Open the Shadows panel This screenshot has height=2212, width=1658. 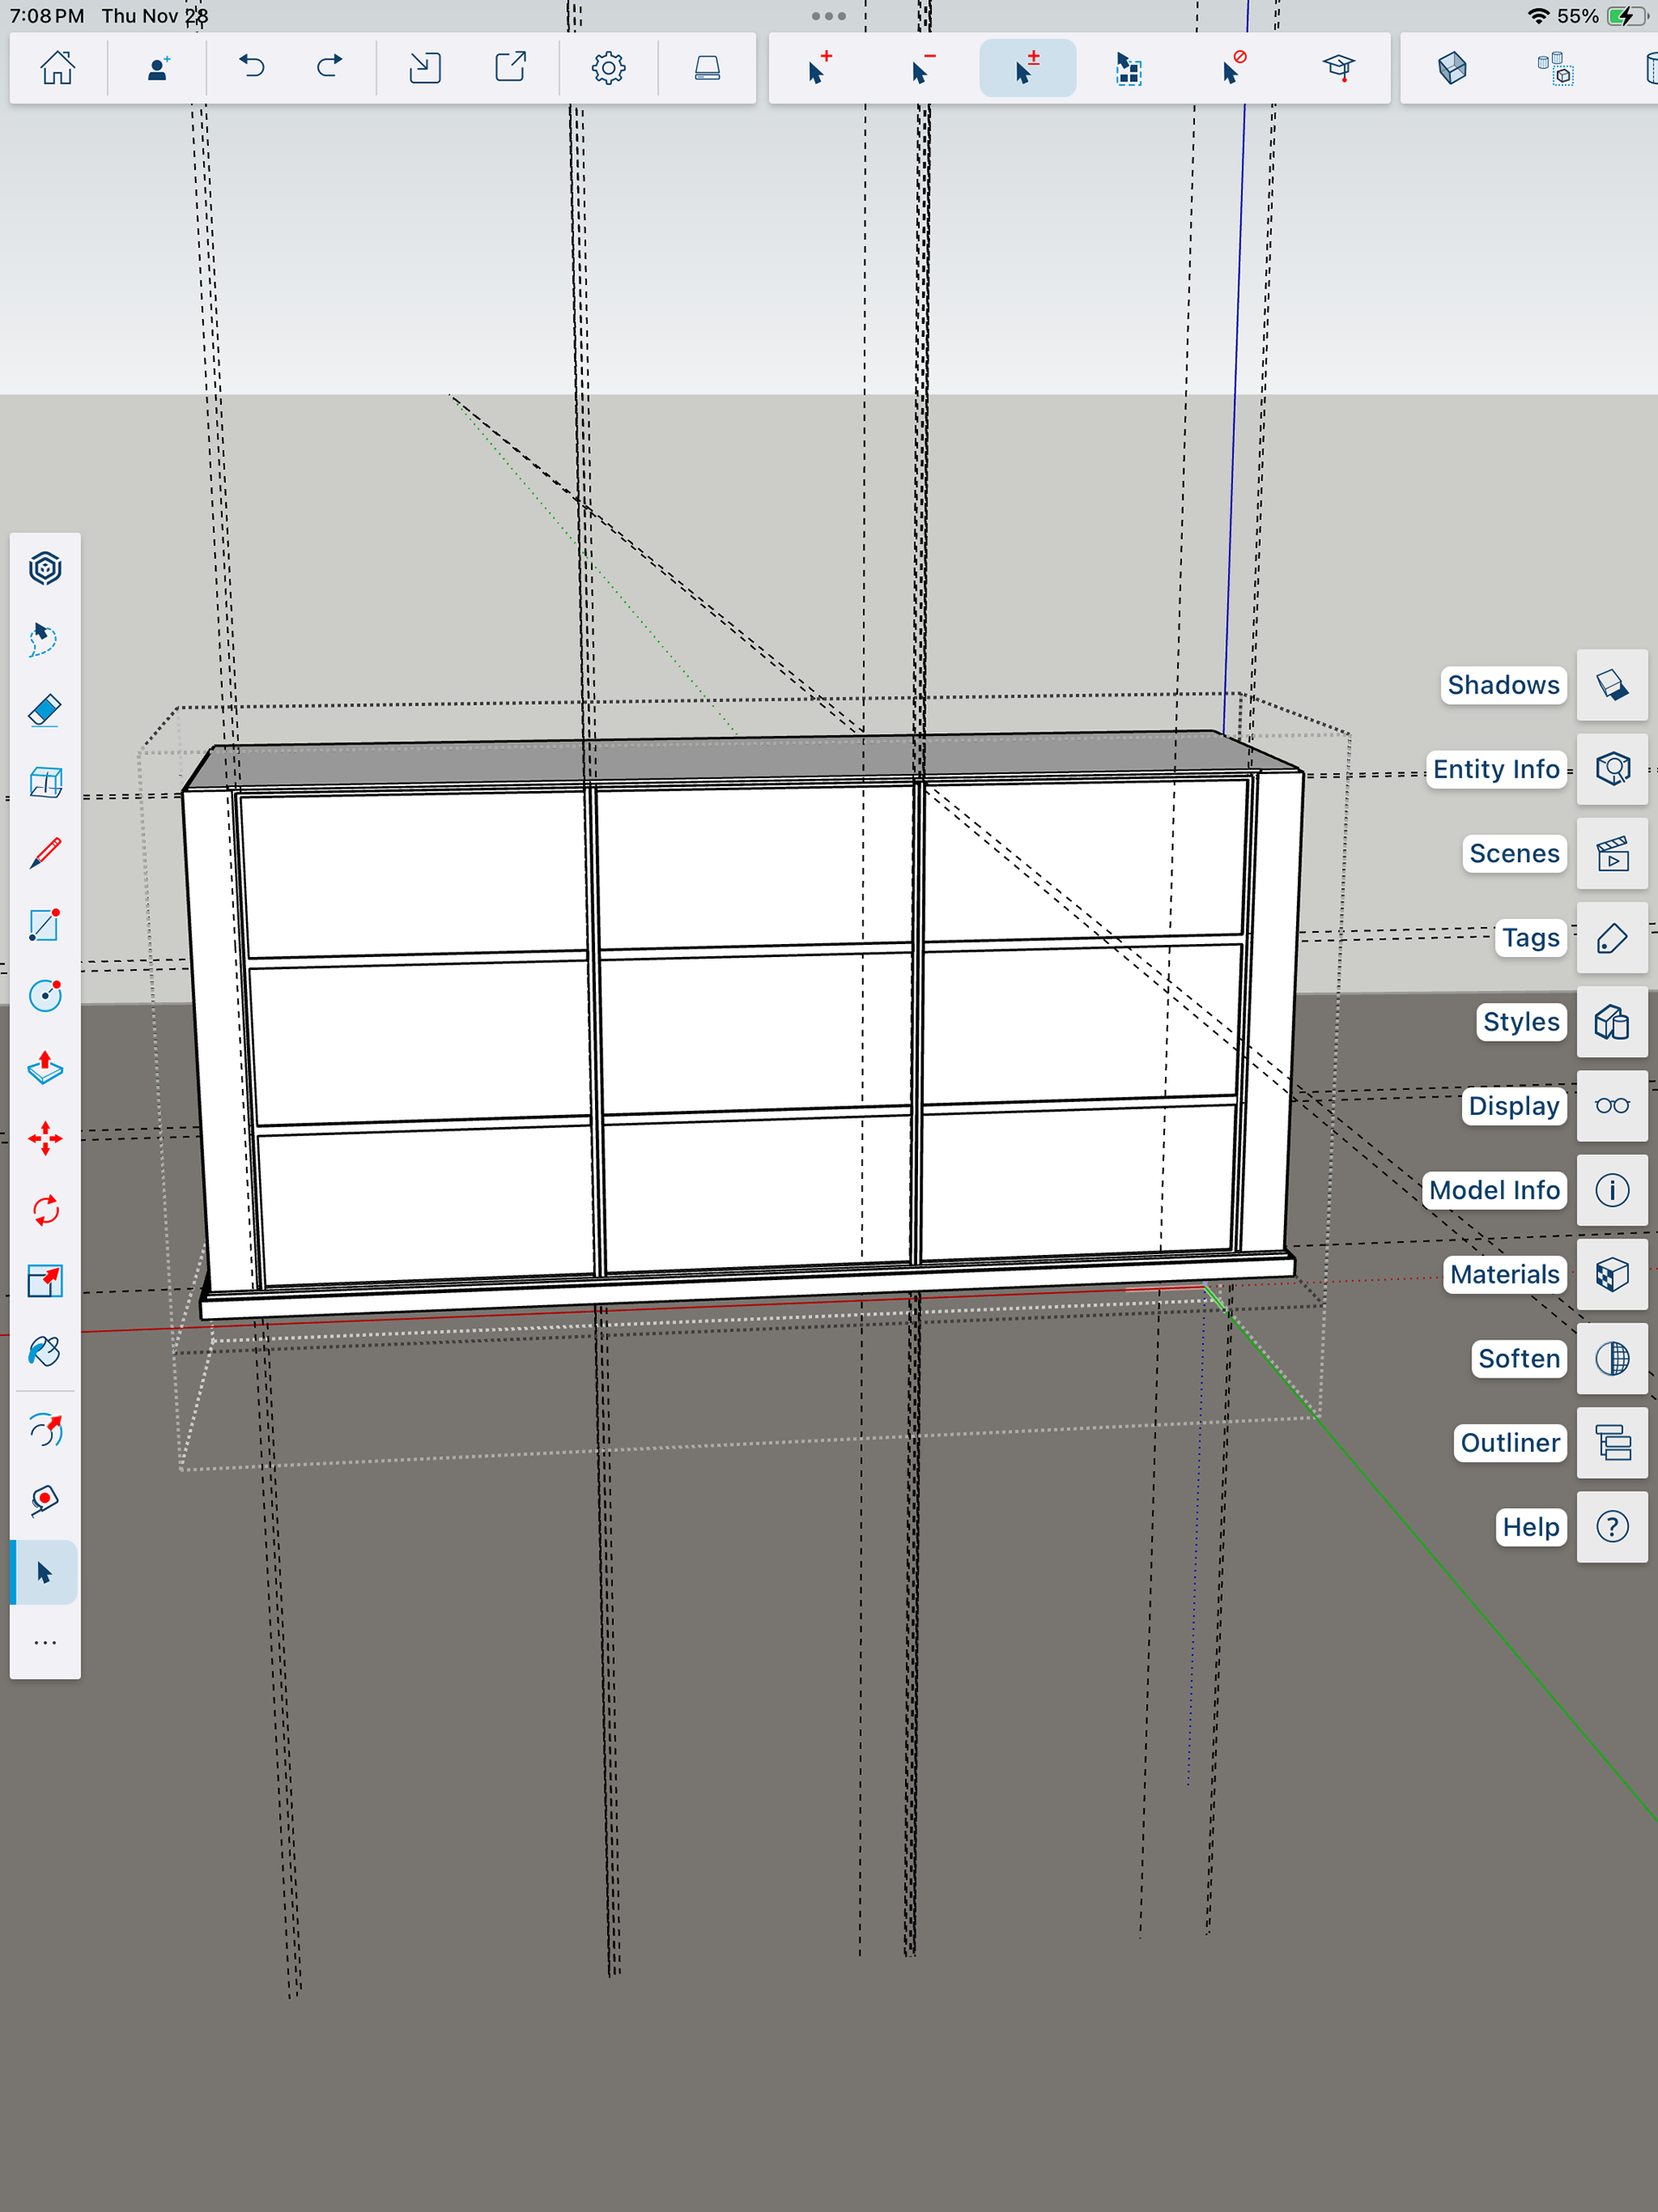tap(1611, 685)
